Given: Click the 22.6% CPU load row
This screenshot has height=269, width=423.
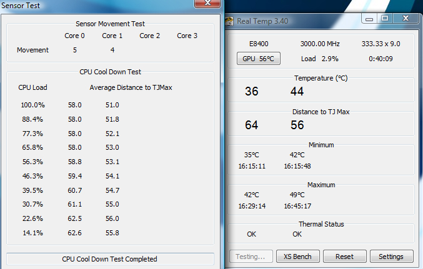Looking at the screenshot, I should (32, 218).
